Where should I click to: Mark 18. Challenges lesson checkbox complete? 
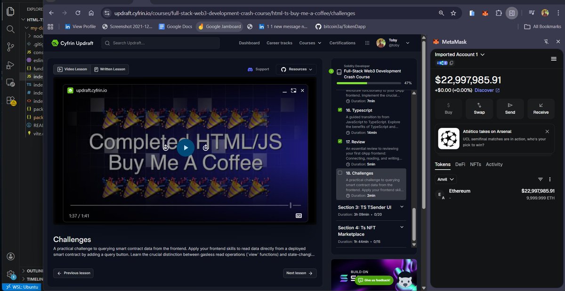pyautogui.click(x=340, y=173)
